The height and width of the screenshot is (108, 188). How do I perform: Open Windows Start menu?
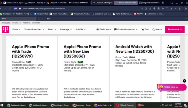pos(2,105)
